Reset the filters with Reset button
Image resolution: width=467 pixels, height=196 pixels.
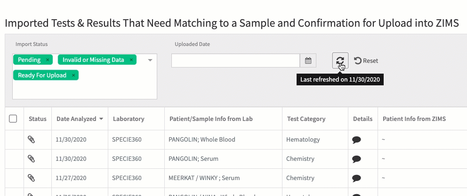coord(366,60)
